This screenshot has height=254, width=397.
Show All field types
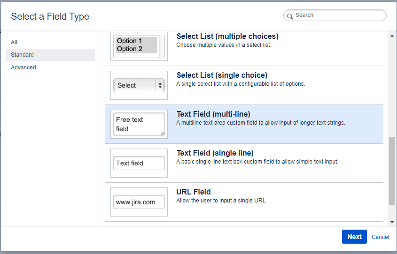14,42
